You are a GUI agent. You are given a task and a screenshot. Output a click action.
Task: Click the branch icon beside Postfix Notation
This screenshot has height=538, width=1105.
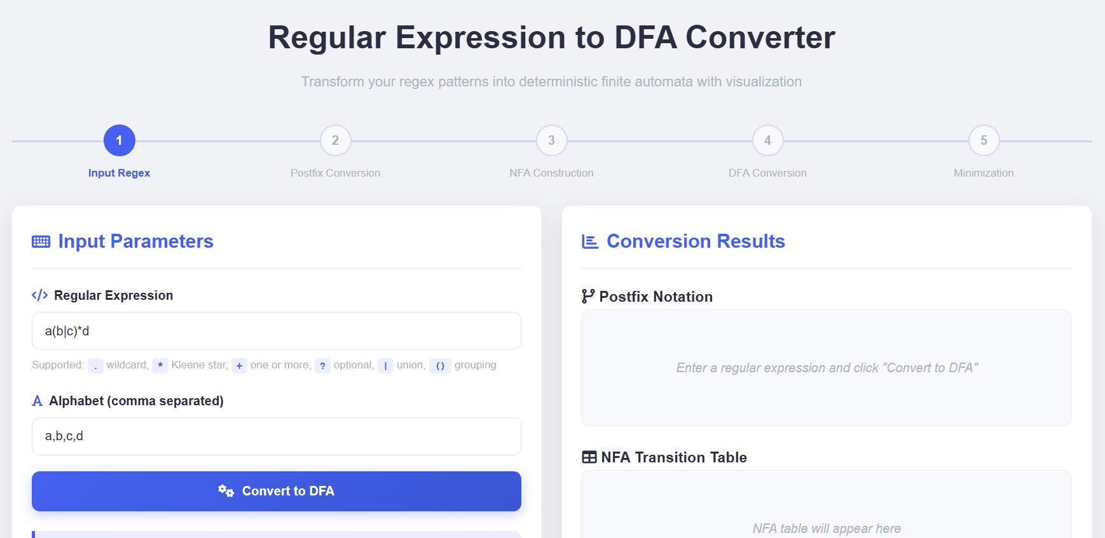(588, 296)
